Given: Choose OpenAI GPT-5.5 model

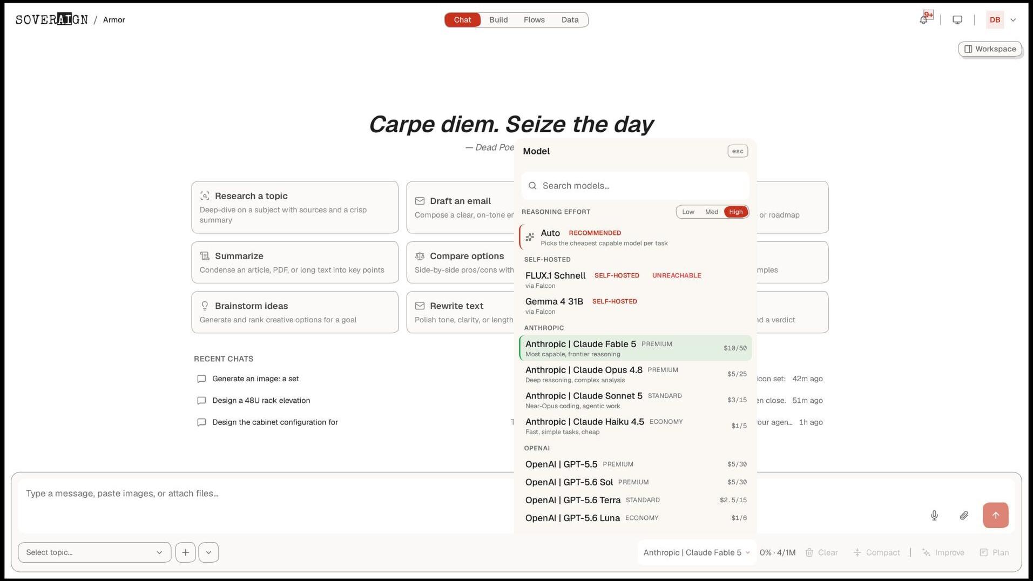Looking at the screenshot, I should tap(635, 464).
